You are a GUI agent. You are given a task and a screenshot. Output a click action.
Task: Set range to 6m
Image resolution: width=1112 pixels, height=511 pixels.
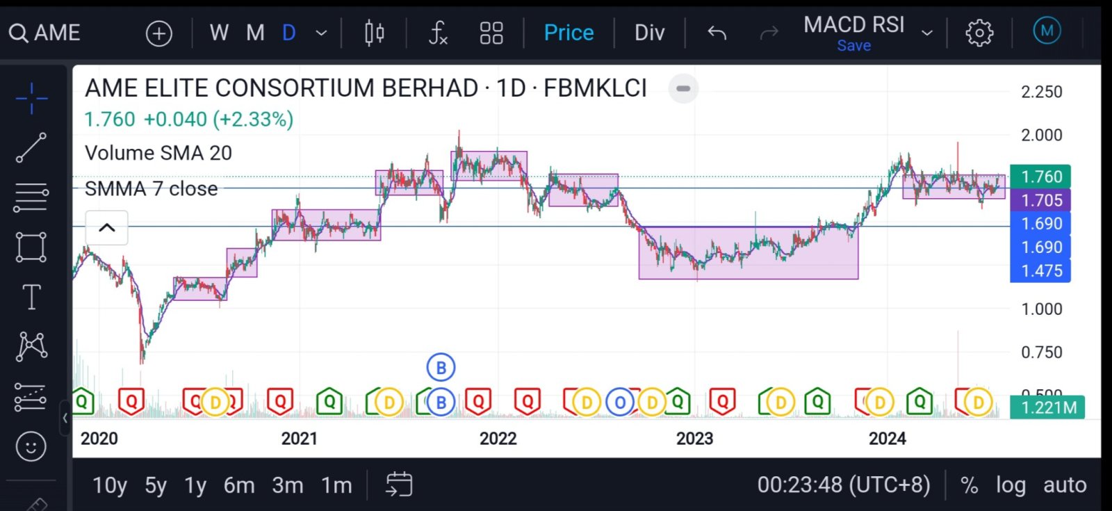[239, 485]
